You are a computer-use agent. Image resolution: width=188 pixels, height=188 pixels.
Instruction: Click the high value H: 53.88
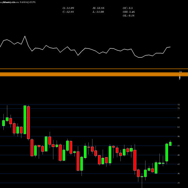coord(99,8)
